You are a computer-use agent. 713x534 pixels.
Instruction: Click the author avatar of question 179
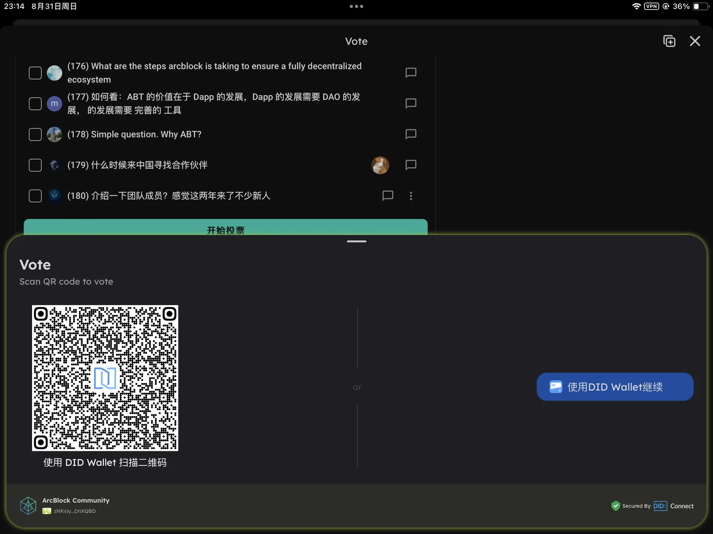54,165
